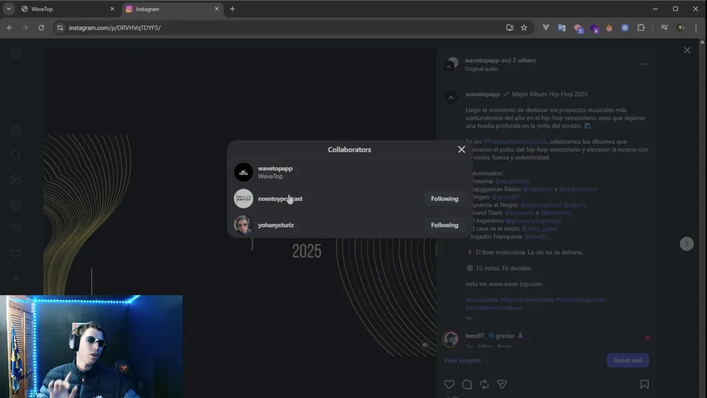Go forward in browser history

point(25,28)
